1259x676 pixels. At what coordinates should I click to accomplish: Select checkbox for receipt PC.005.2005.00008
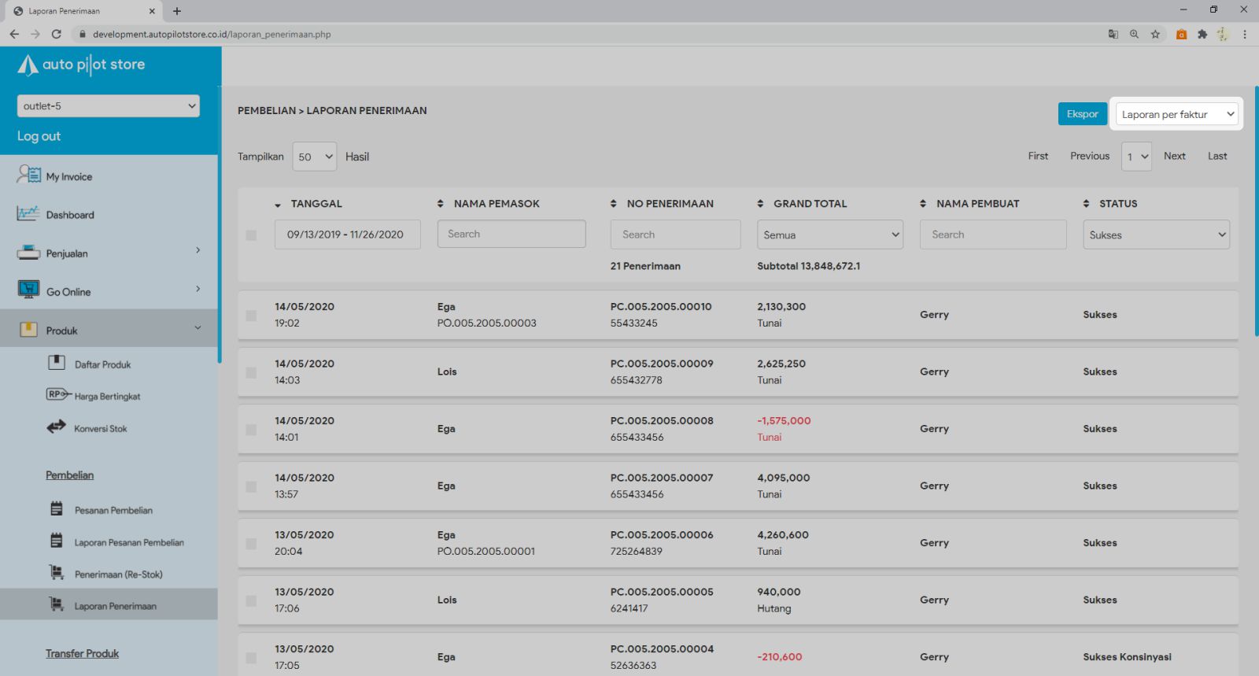click(251, 430)
